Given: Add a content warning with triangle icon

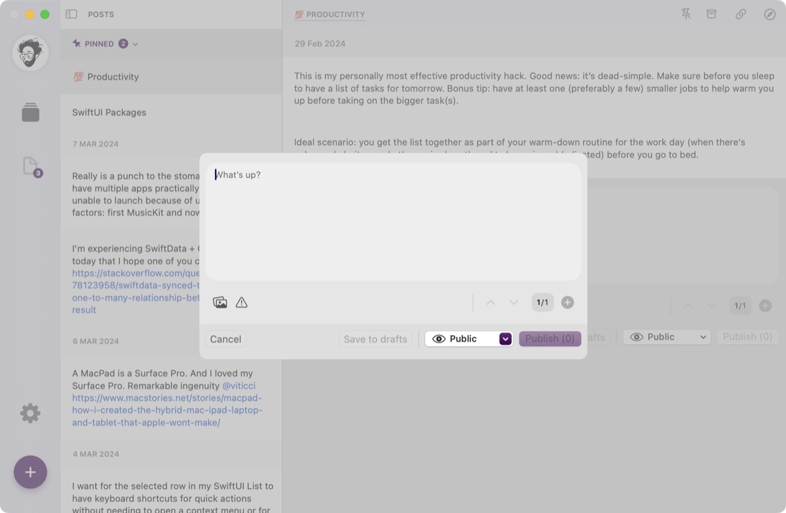Looking at the screenshot, I should pyautogui.click(x=242, y=302).
